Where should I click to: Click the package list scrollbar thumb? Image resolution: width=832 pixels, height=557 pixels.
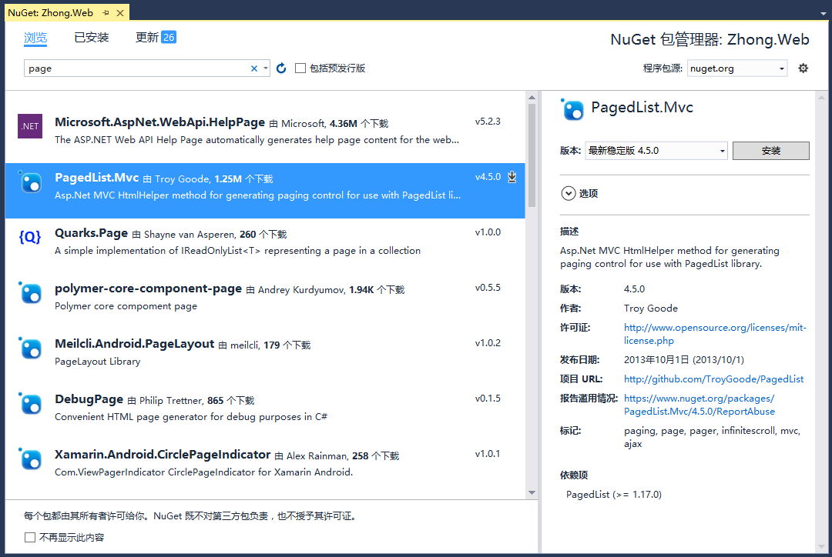click(x=532, y=155)
